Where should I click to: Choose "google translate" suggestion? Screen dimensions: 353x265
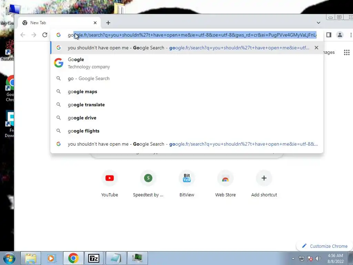point(187,105)
